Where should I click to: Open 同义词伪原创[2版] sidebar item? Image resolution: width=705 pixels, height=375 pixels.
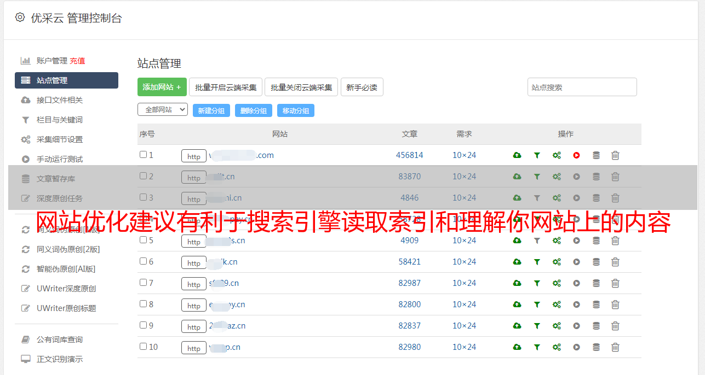pos(68,249)
